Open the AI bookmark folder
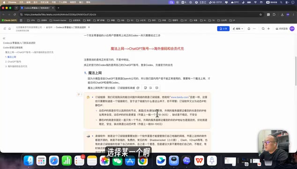The width and height of the screenshot is (297, 169). coord(203,20)
